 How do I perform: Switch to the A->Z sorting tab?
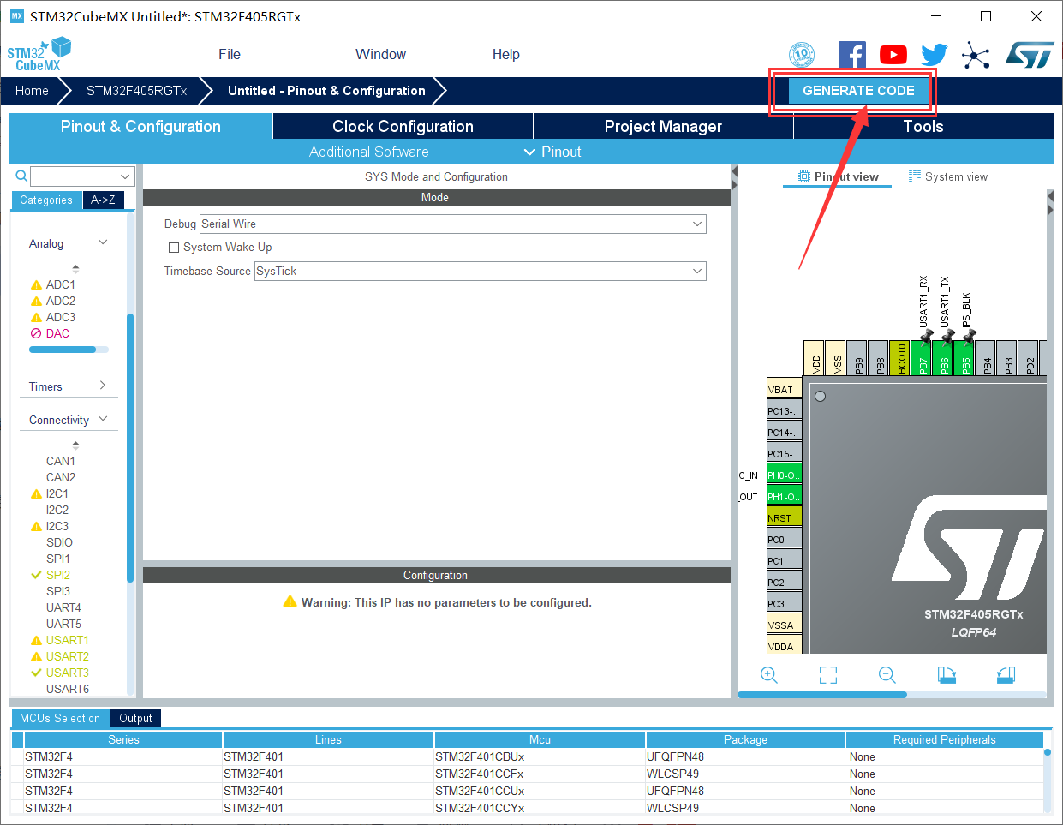(x=104, y=200)
